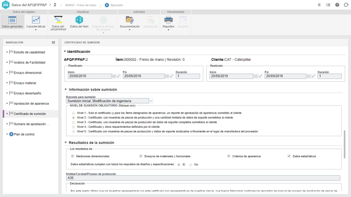Open the Reportes printer icon
The width and height of the screenshot is (351, 197).
pos(168,19)
